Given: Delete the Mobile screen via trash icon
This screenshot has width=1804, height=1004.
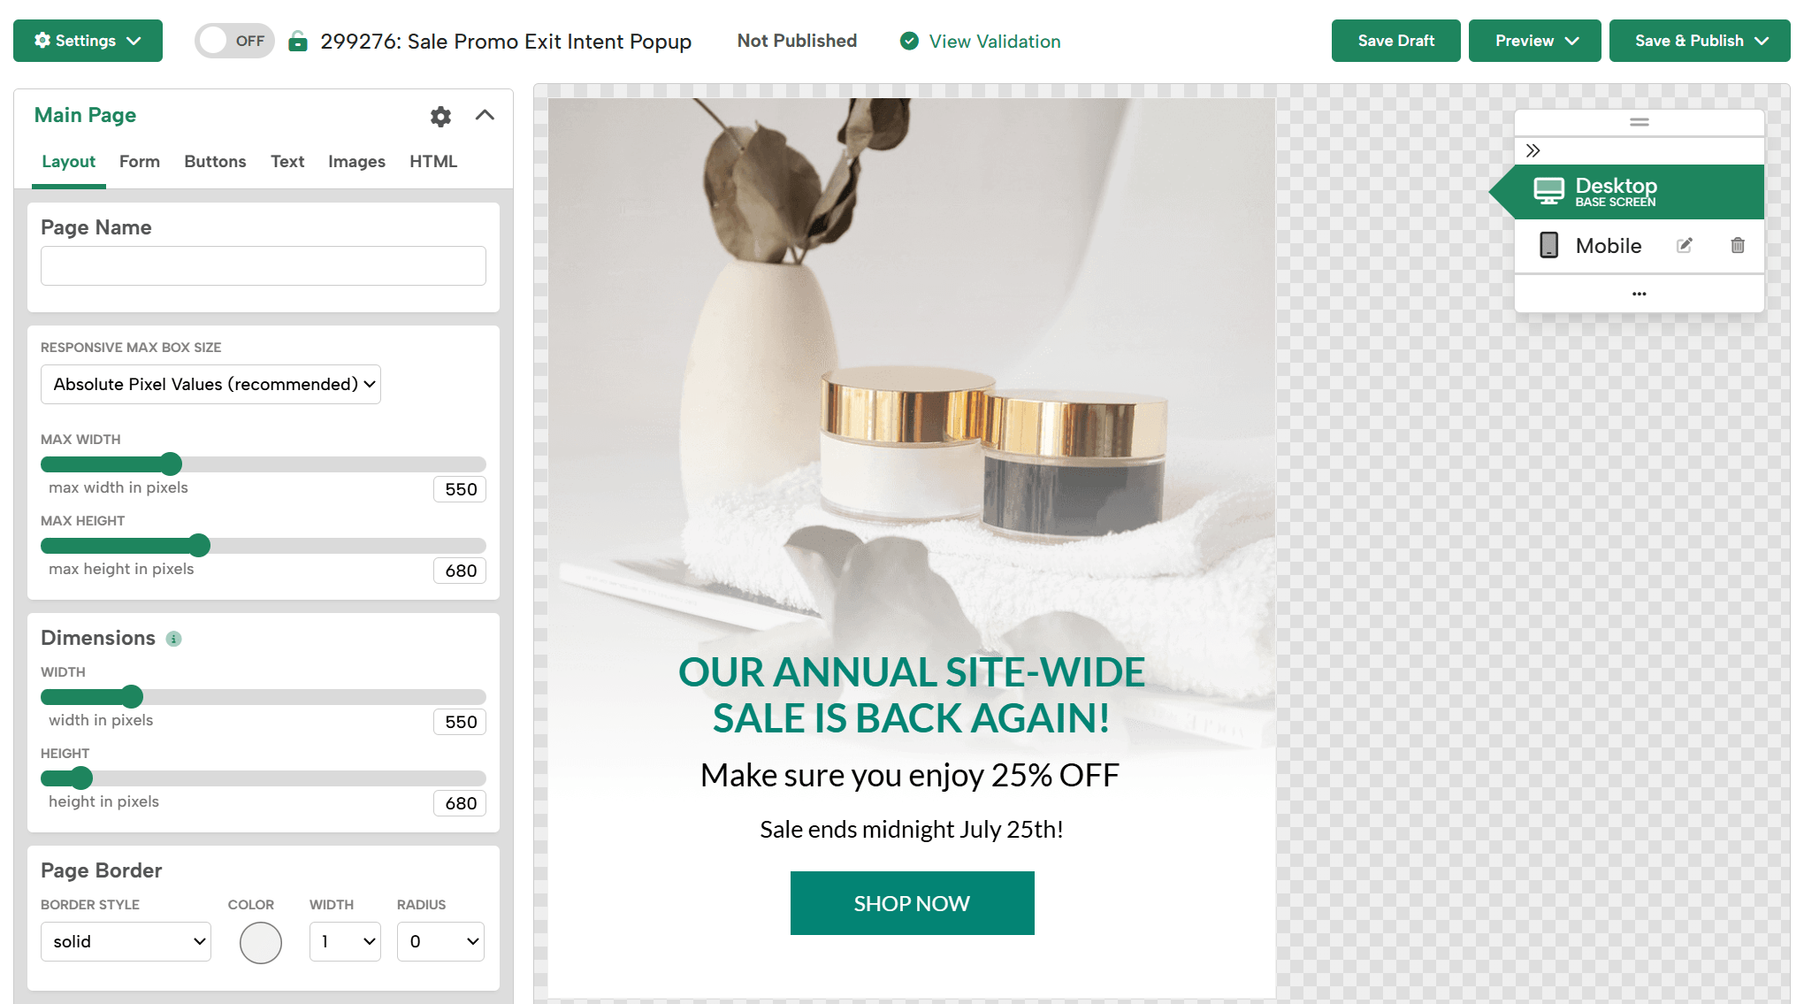Looking at the screenshot, I should point(1737,246).
